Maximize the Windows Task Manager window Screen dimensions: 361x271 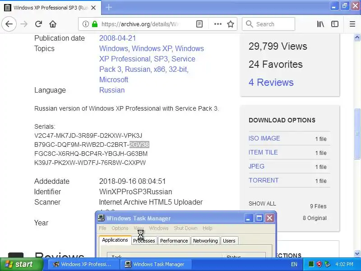tap(259, 218)
